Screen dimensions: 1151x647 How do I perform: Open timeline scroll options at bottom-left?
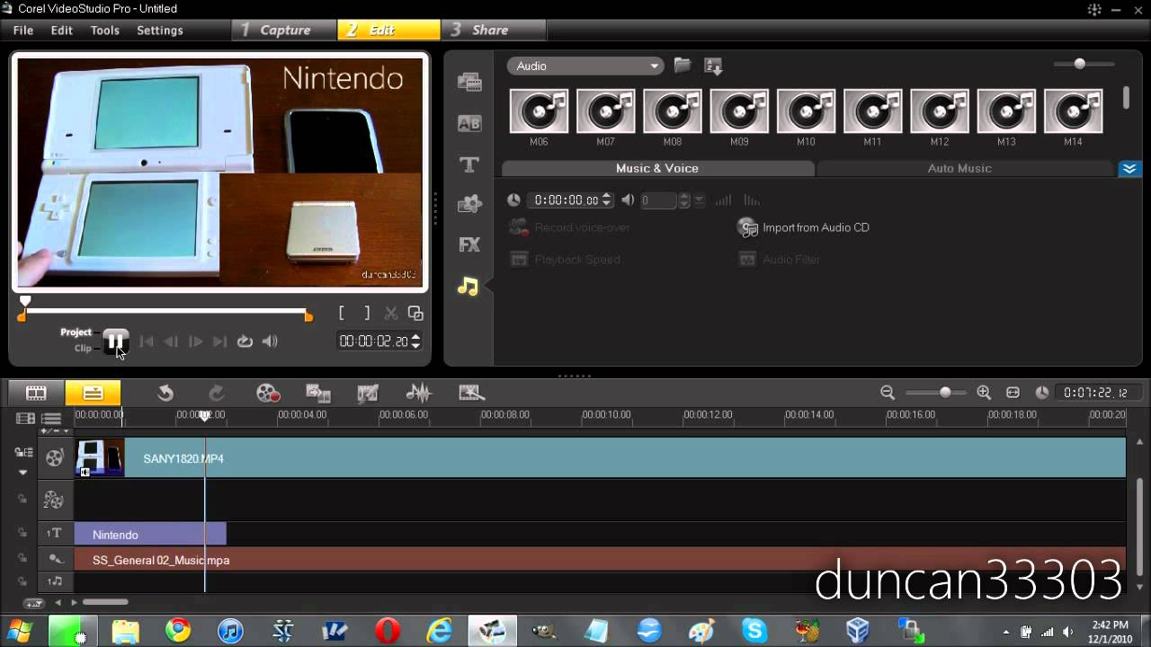[34, 603]
